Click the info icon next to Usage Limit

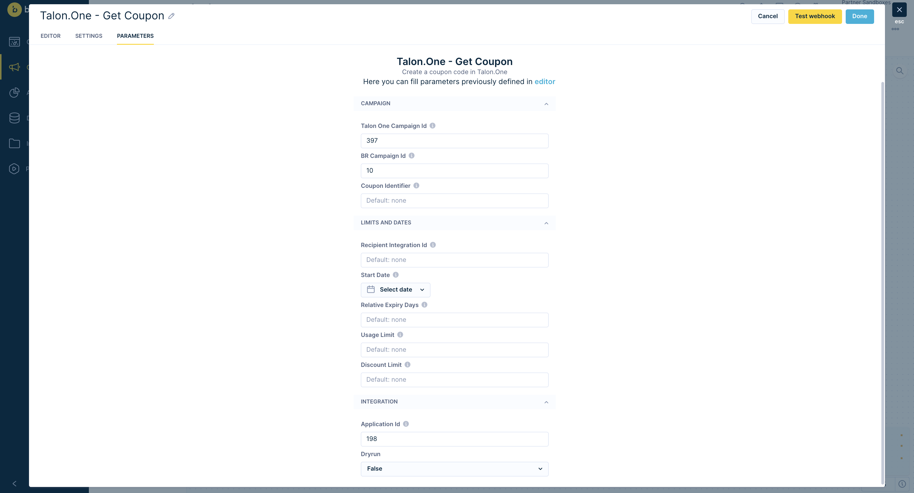pos(400,335)
